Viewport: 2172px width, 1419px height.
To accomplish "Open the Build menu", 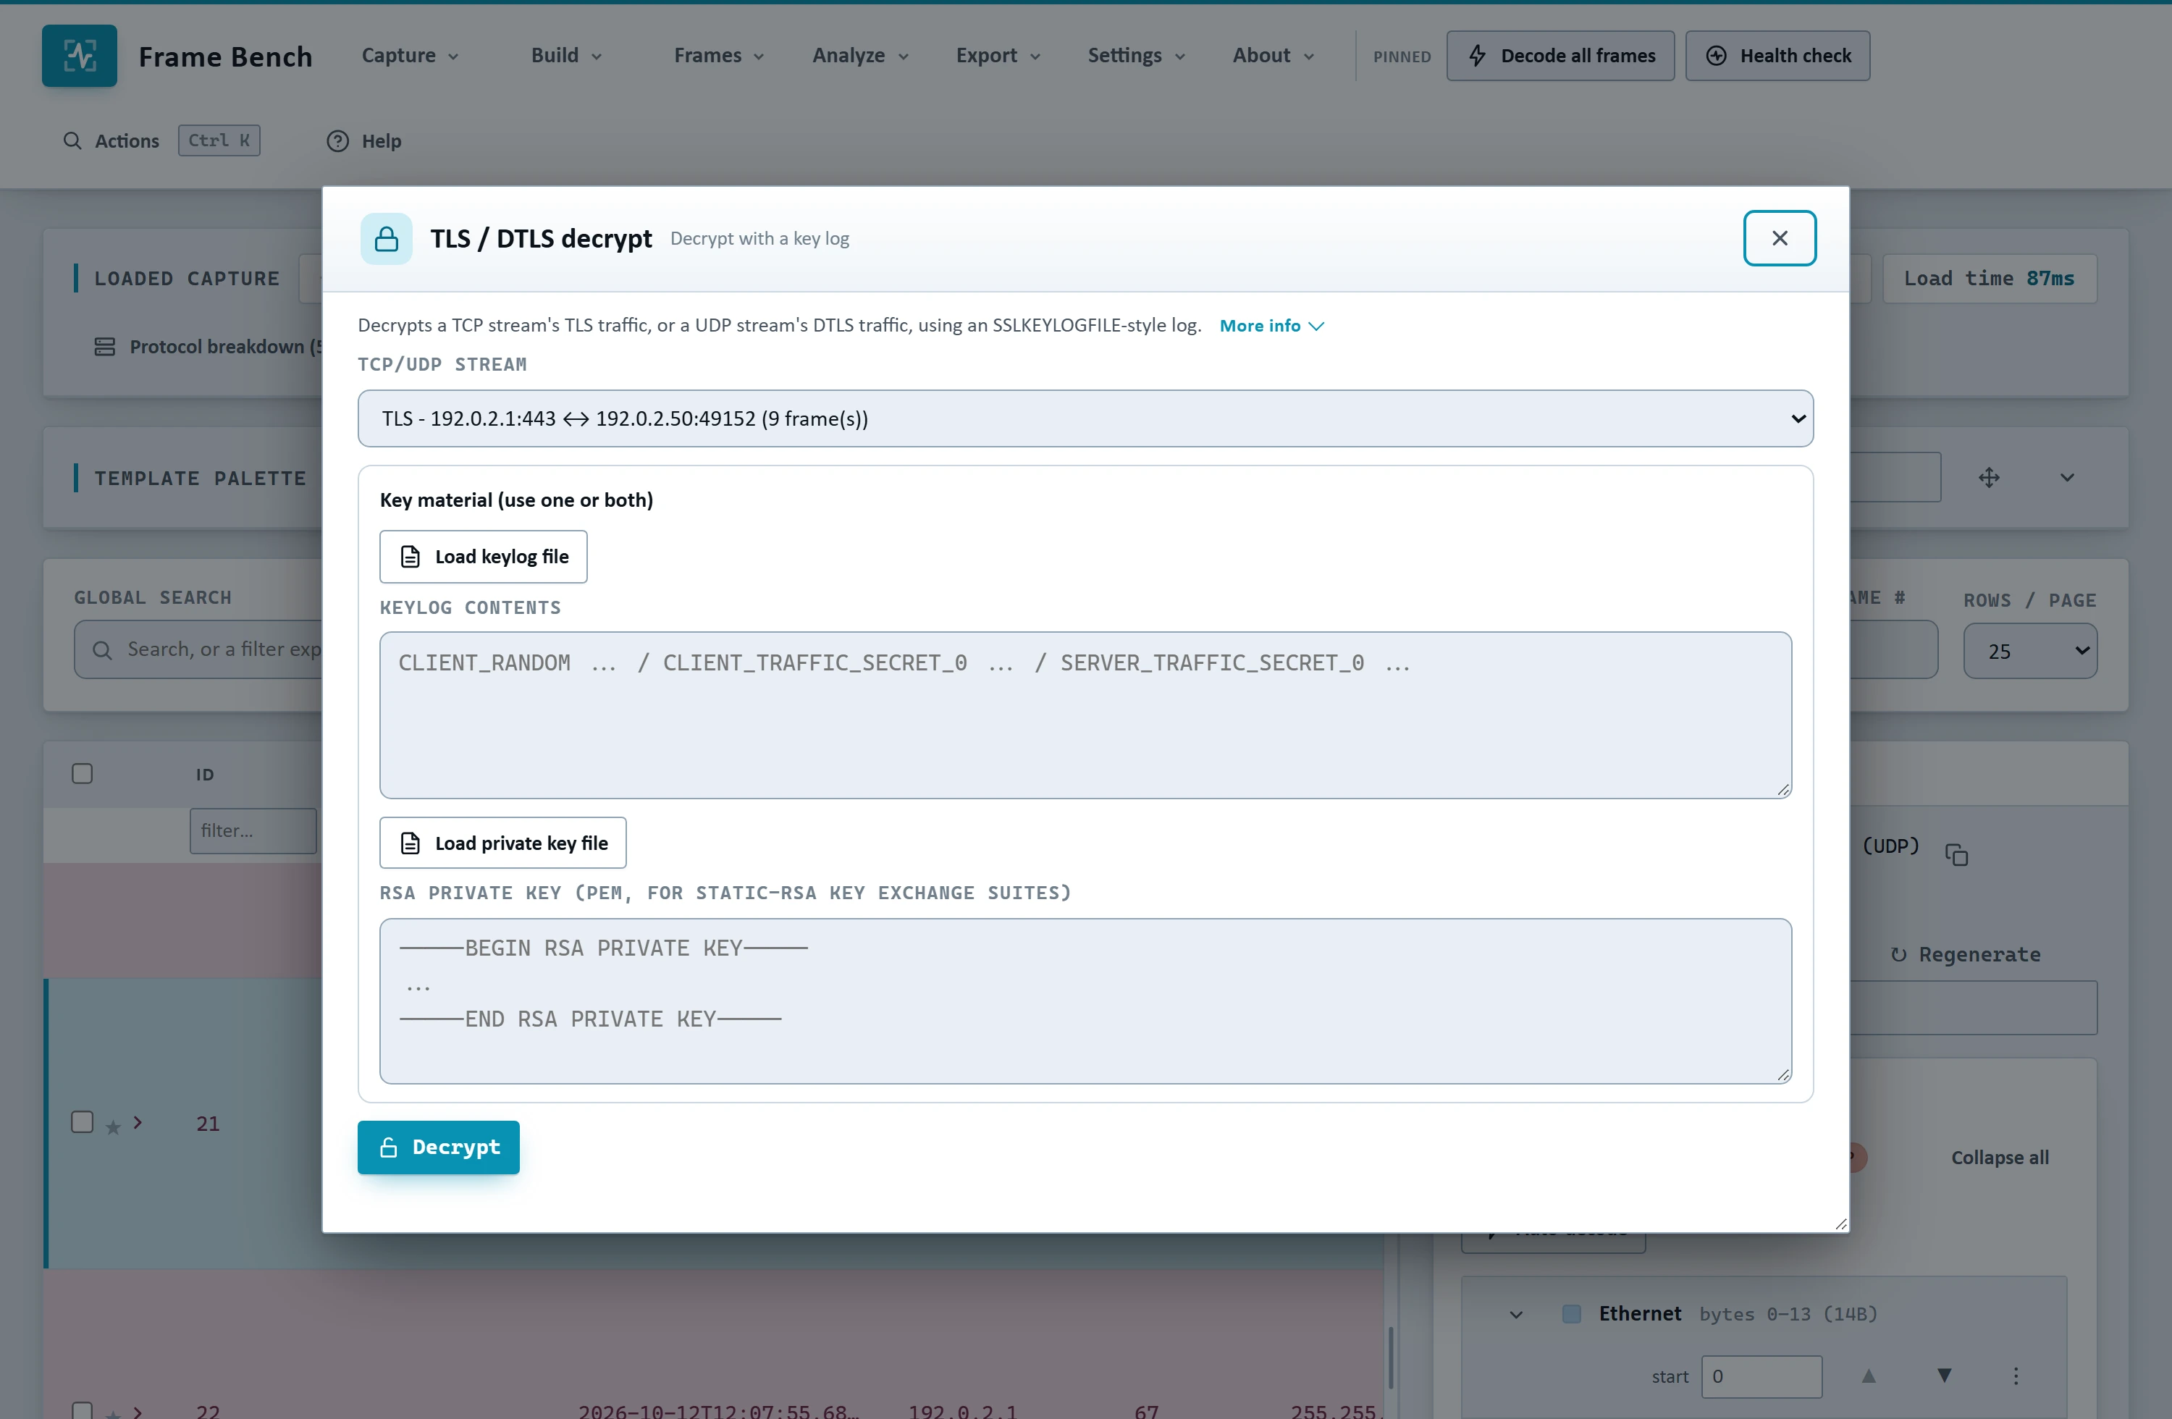I will (x=566, y=56).
